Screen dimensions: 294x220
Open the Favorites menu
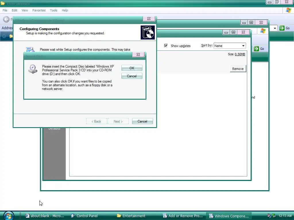click(39, 10)
